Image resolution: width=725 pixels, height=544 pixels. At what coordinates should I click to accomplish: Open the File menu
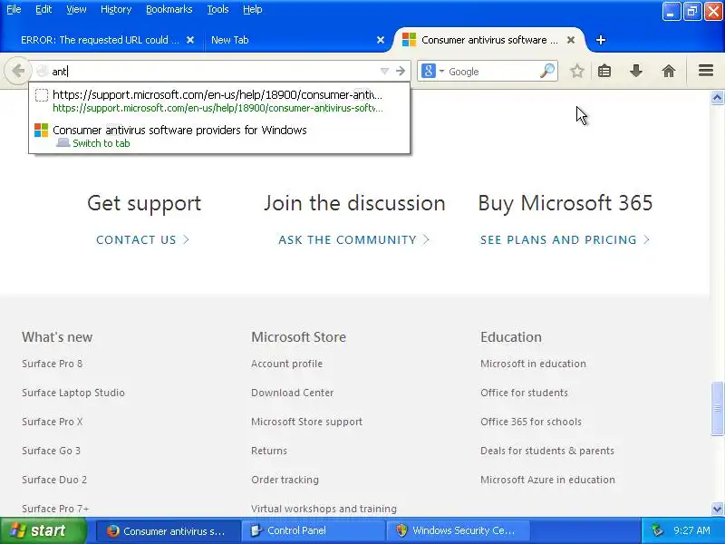(14, 9)
